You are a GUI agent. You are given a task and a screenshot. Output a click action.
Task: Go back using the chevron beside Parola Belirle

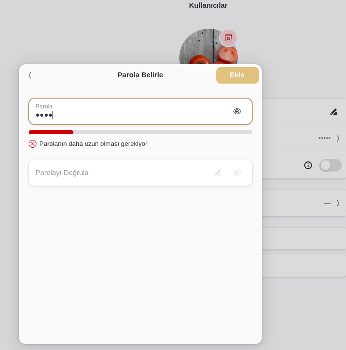pyautogui.click(x=30, y=75)
